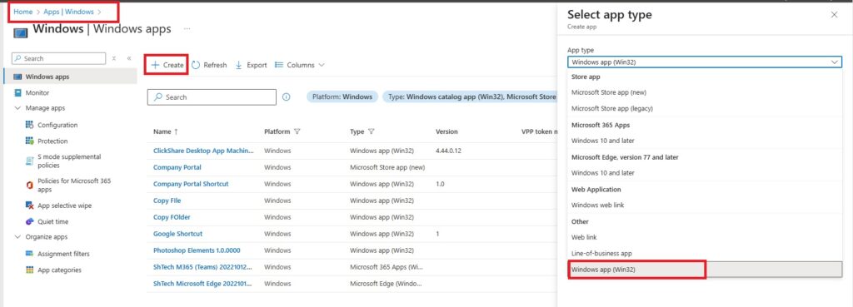
Task: Go to Apps | Windows breadcrumb link
Action: pyautogui.click(x=68, y=12)
